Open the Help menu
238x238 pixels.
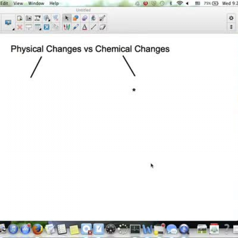(54, 3)
